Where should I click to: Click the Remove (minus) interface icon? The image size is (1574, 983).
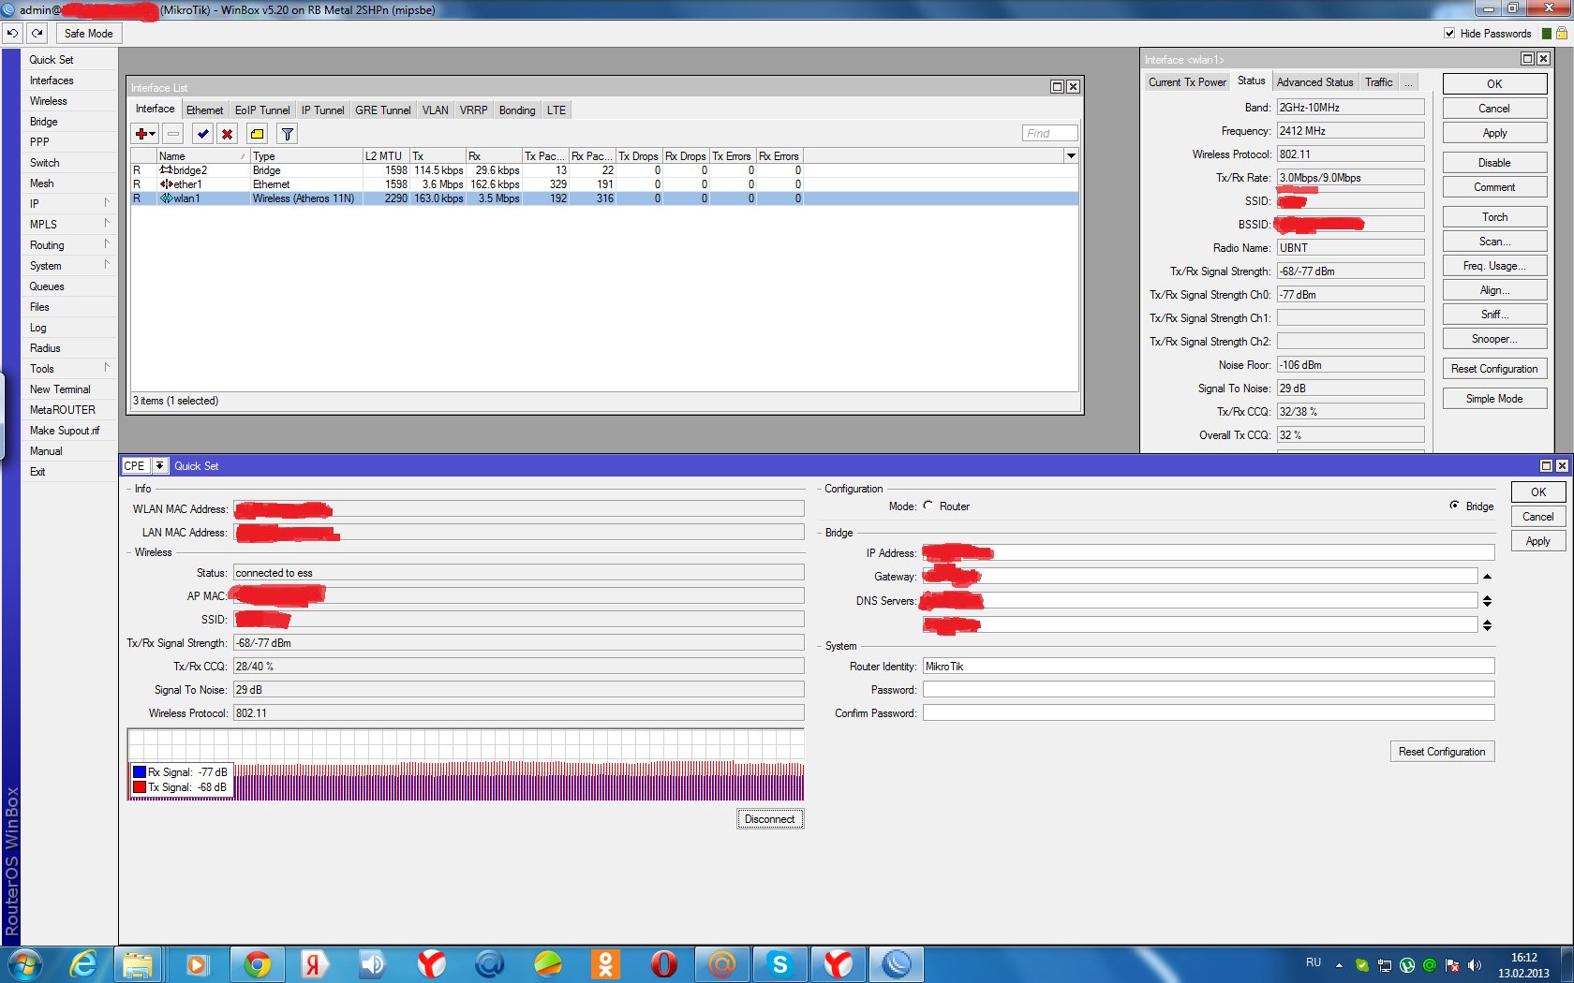(173, 134)
